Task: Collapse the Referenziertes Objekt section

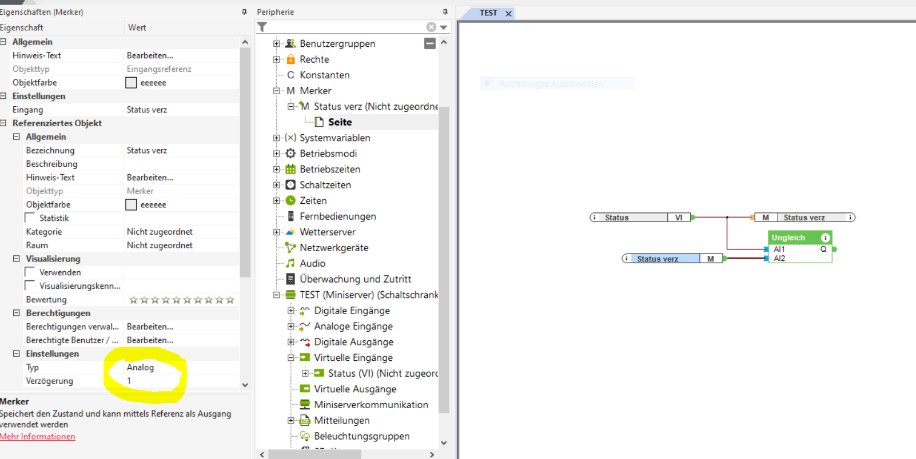Action: point(3,123)
